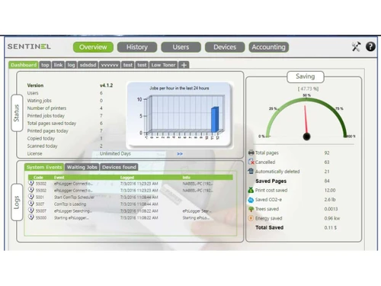
Task: Click event icon for 5001 Start ComTcp Scheduler
Action: coord(31,197)
